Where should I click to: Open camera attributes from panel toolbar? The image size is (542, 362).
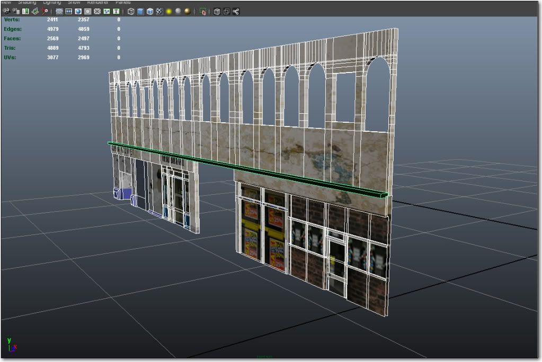(15, 11)
